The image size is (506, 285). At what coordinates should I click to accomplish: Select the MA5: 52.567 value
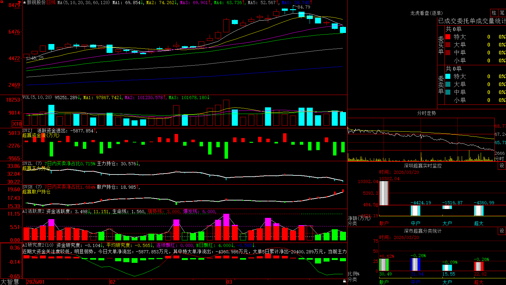point(262,3)
